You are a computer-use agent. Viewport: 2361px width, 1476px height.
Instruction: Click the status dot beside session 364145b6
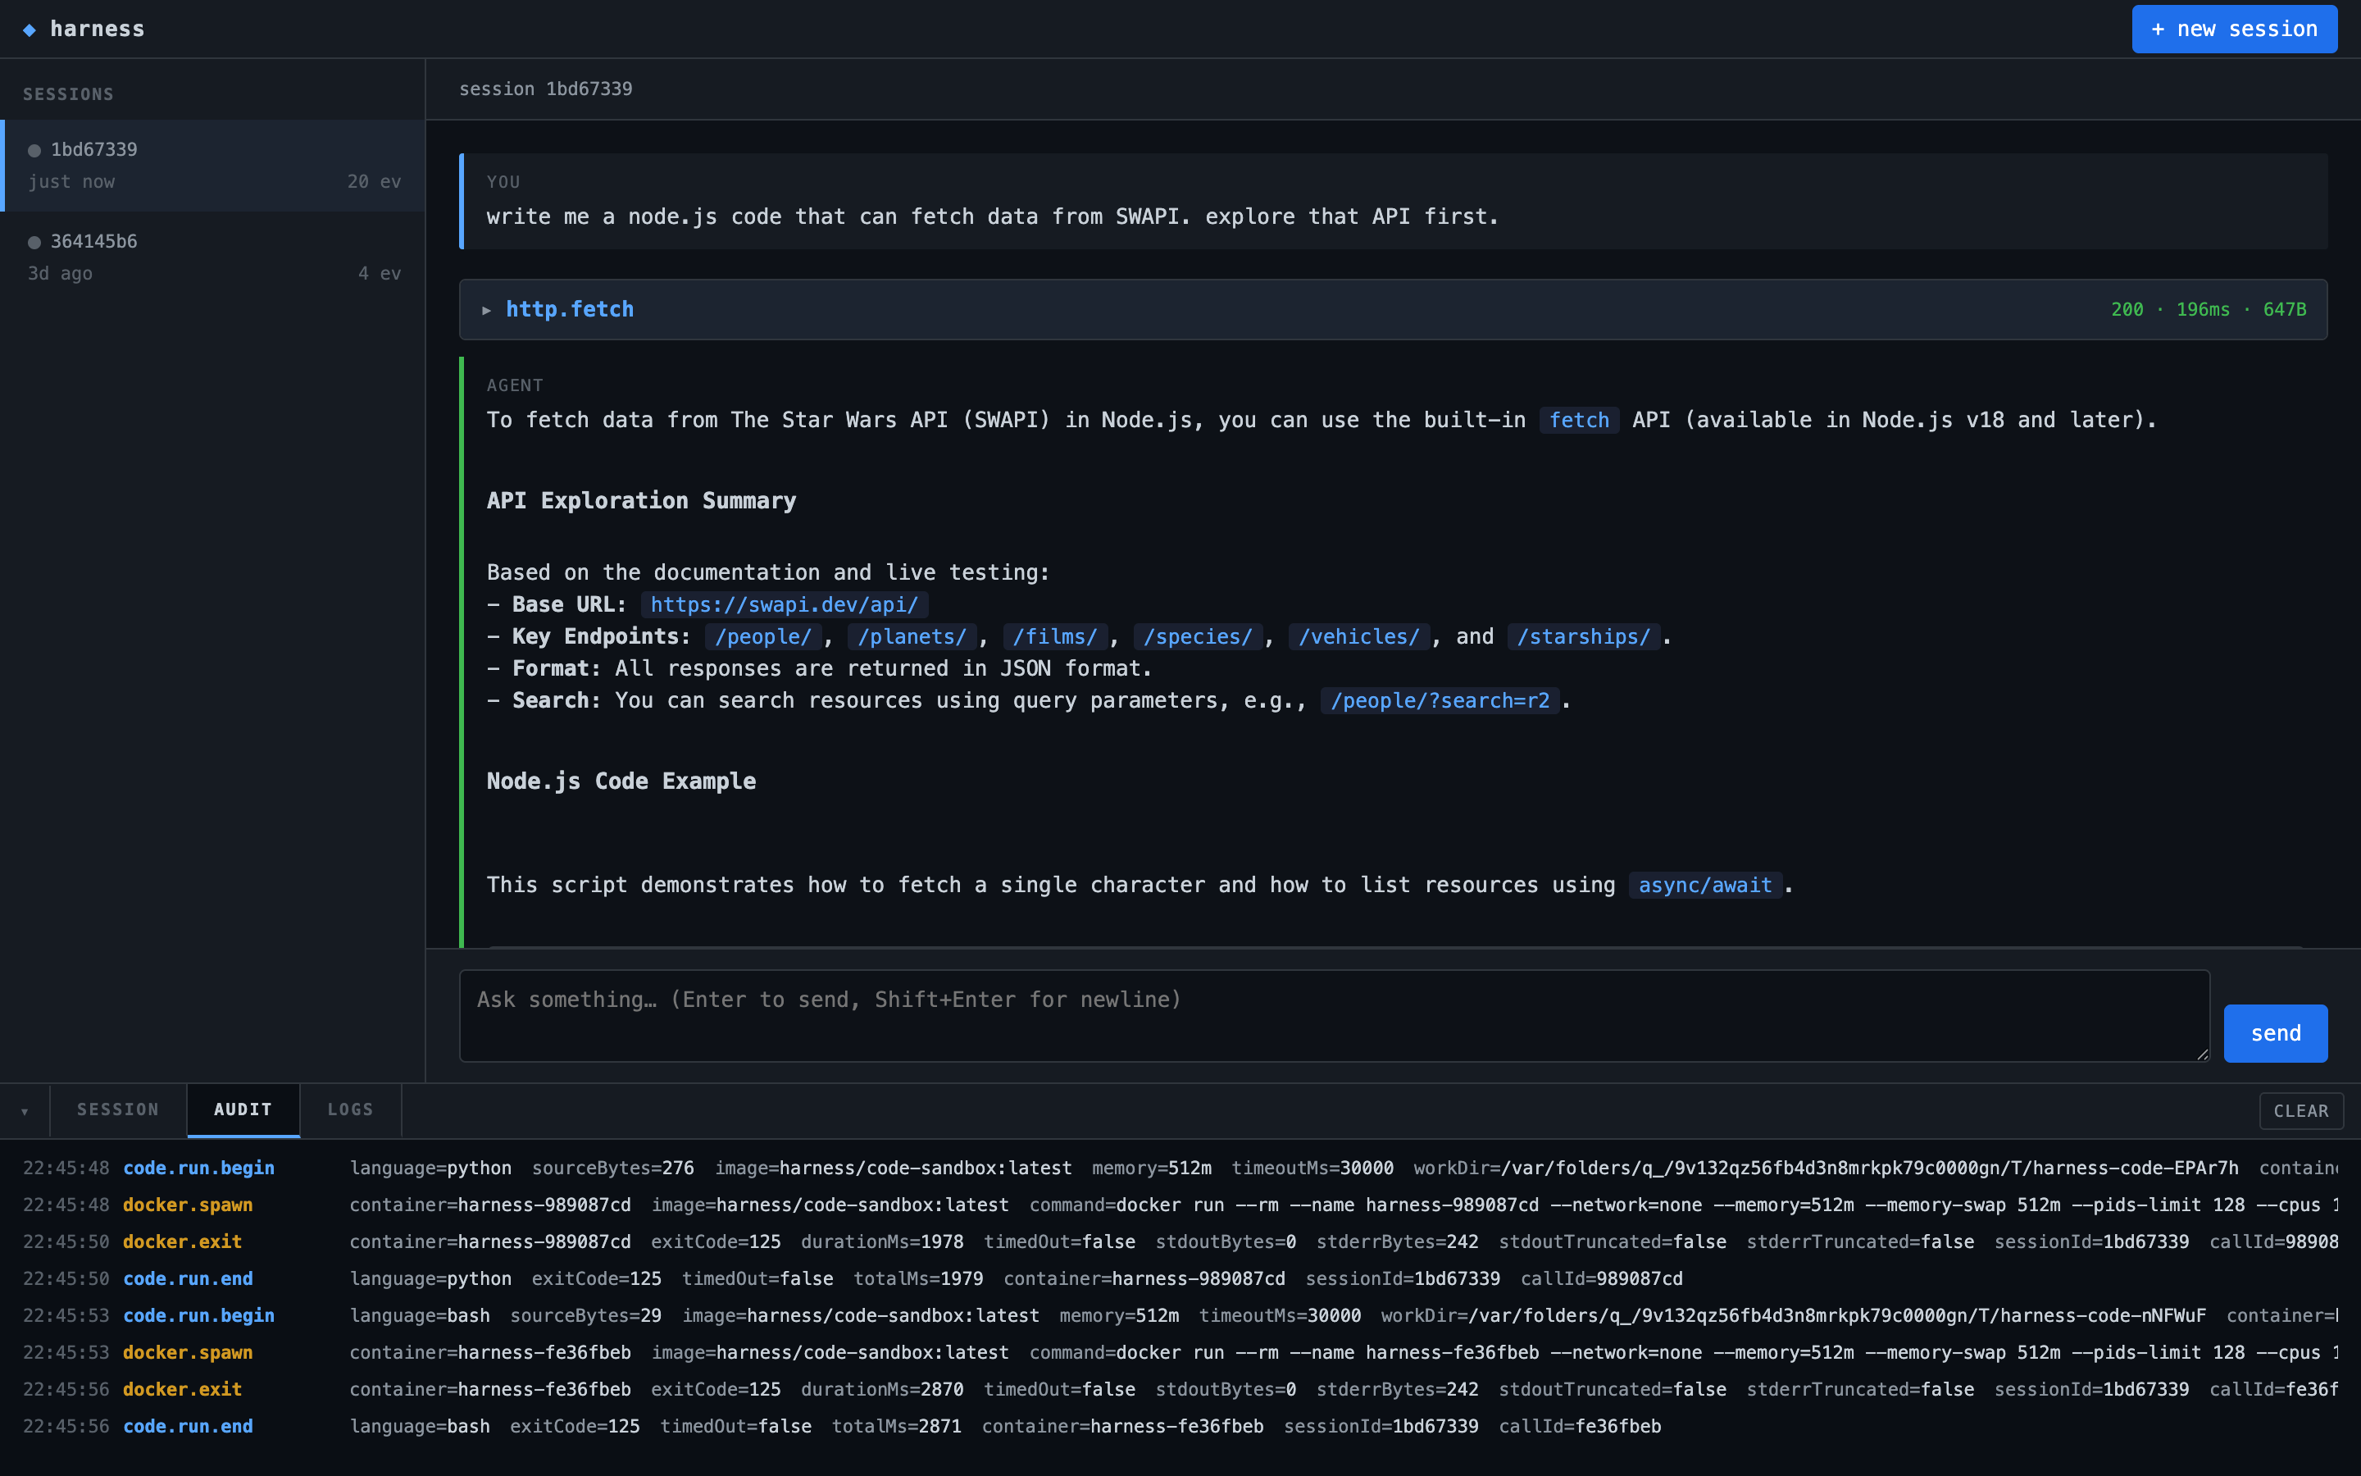tap(35, 241)
